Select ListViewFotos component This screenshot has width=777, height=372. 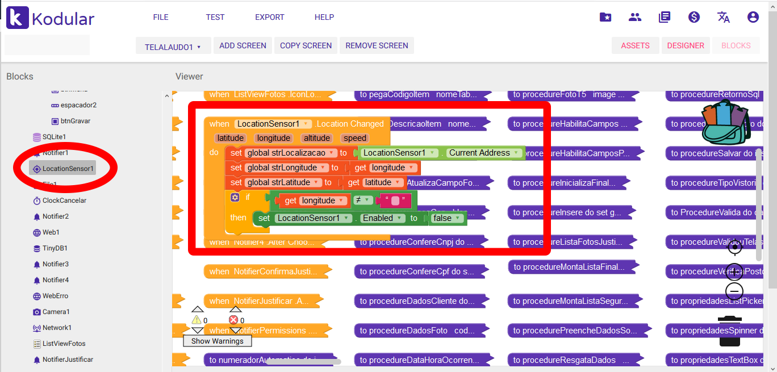tap(59, 344)
